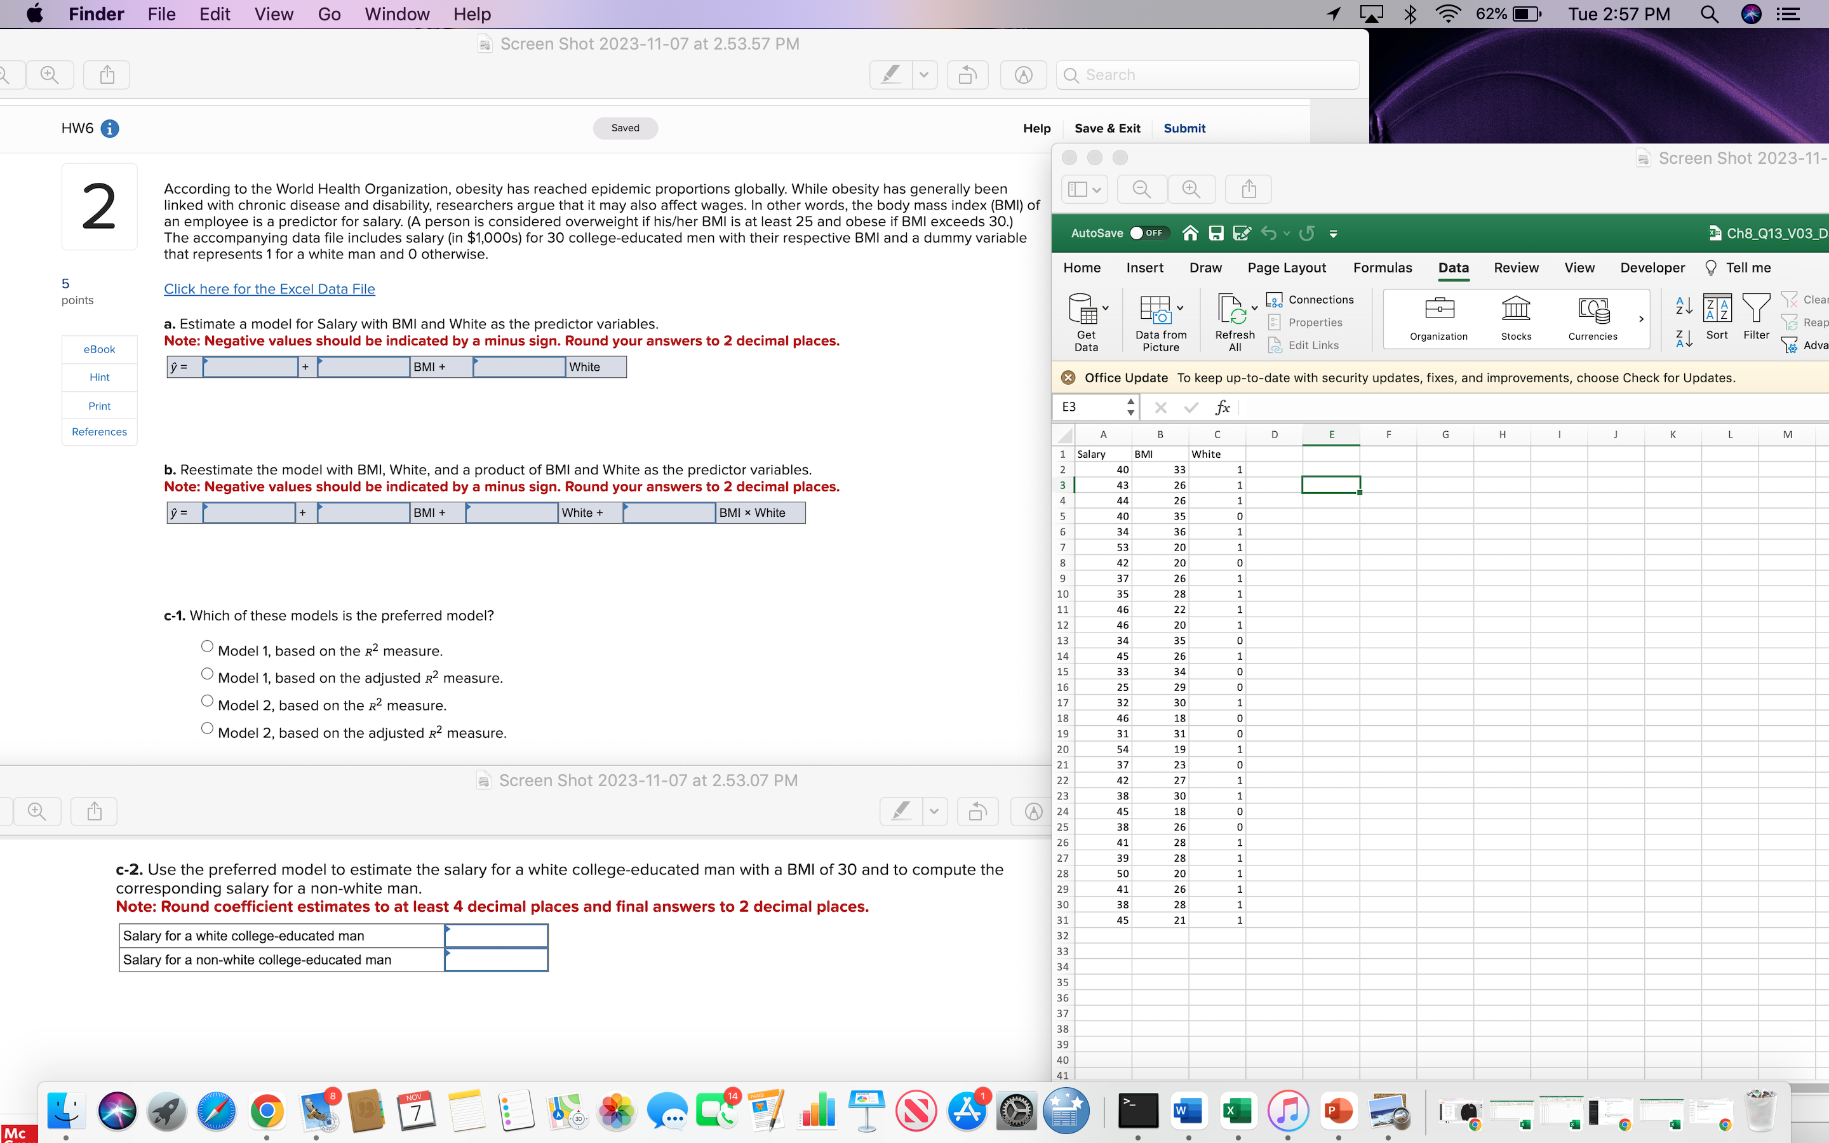
Task: Click the HW6 info icon
Action: (110, 128)
